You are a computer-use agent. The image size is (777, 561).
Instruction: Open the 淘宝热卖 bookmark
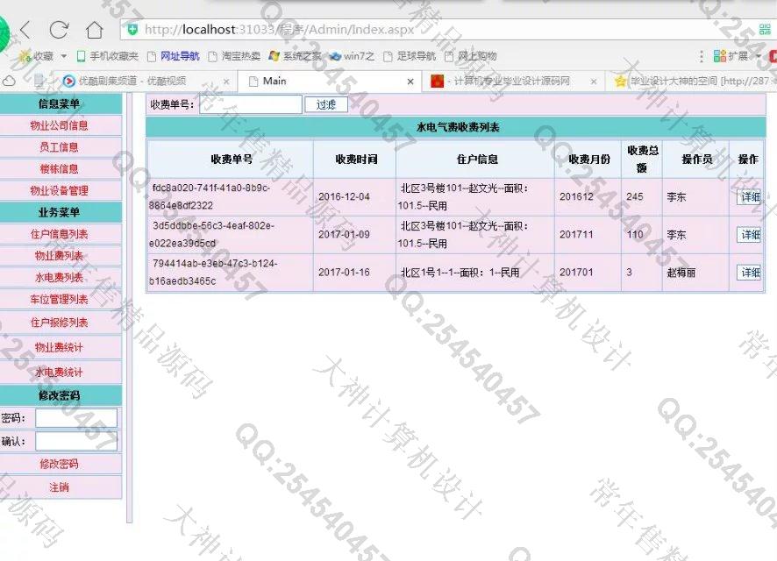pyautogui.click(x=234, y=56)
